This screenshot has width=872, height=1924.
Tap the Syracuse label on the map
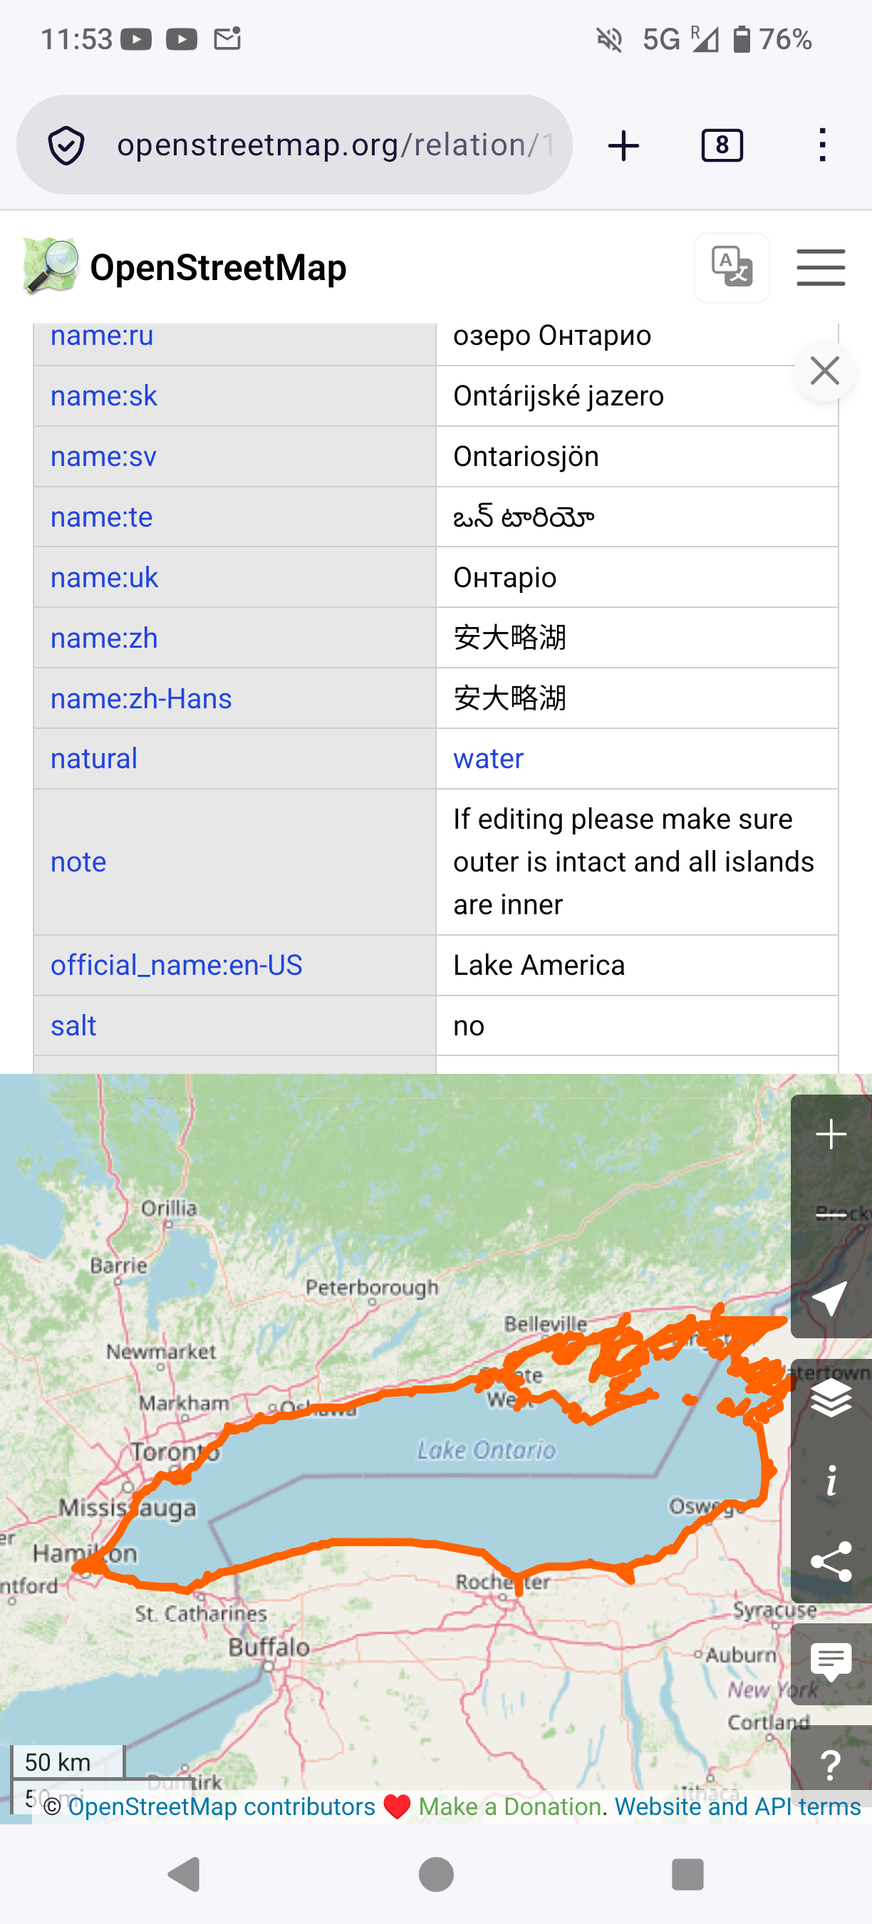coord(774,1609)
